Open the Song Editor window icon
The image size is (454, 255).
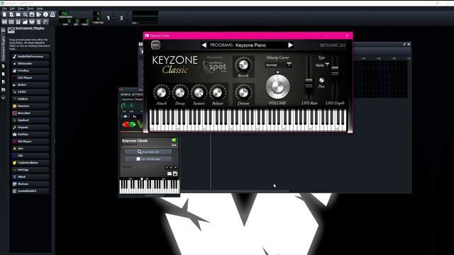[x=4, y=22]
